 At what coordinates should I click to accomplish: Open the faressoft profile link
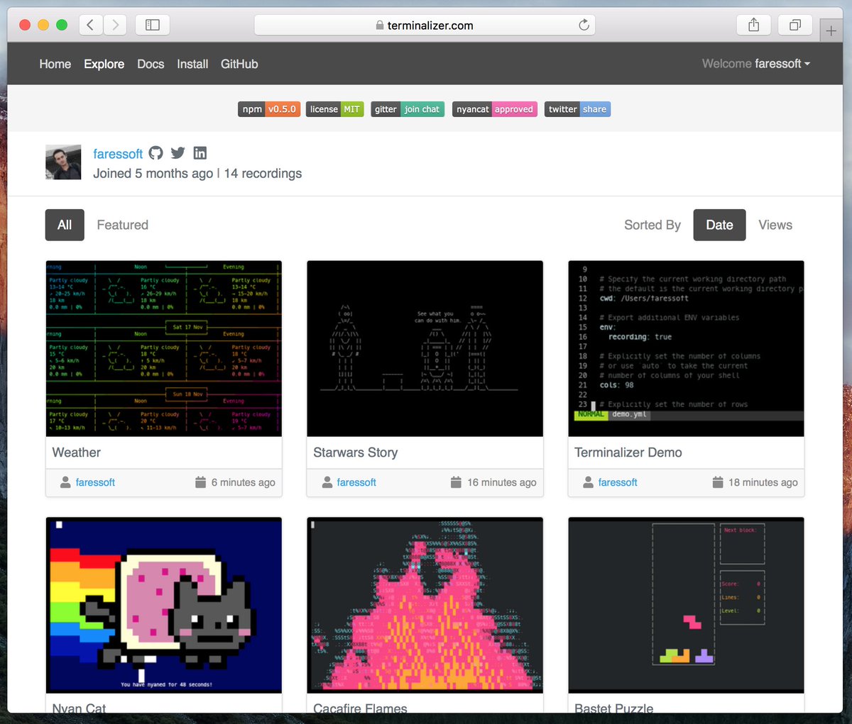tap(118, 154)
